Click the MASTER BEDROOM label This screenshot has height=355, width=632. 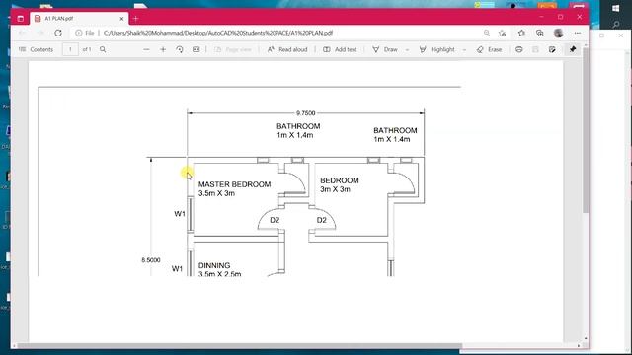(234, 184)
